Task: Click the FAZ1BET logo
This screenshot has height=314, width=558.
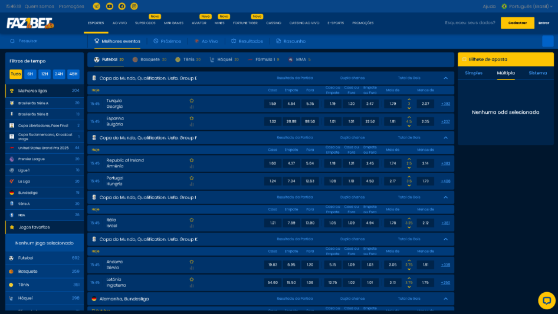Action: point(30,23)
